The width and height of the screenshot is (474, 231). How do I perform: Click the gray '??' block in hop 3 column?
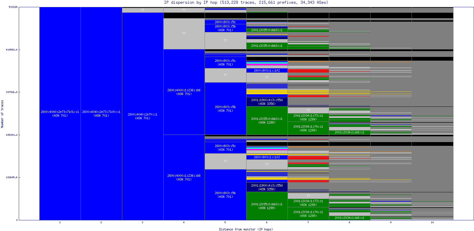click(x=143, y=10)
